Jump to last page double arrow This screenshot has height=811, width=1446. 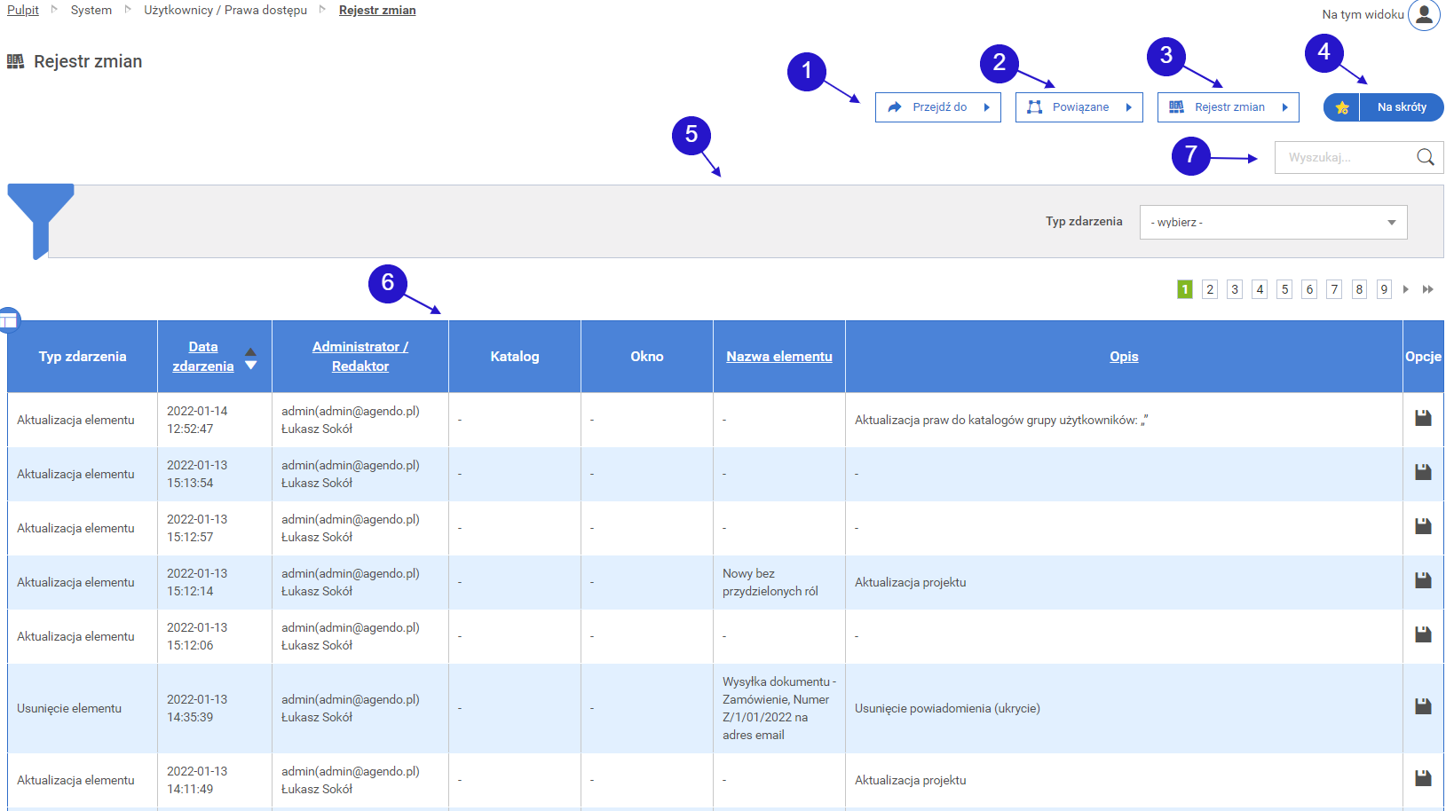point(1427,289)
